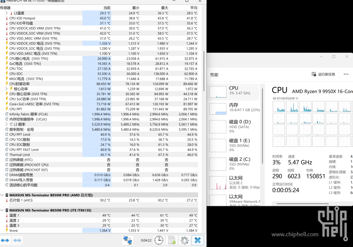Click the shrink columns arrows icon
This screenshot has height=247, width=353.
coord(17,240)
